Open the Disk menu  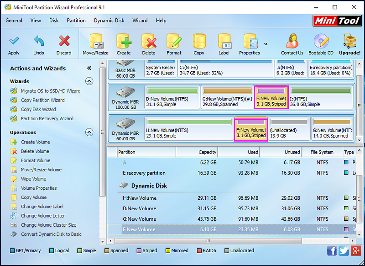point(54,21)
